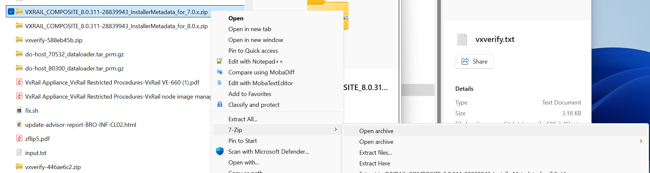Click the Chrome icon of update-advisor-report html file
Image resolution: width=650 pixels, height=173 pixels.
(x=19, y=125)
